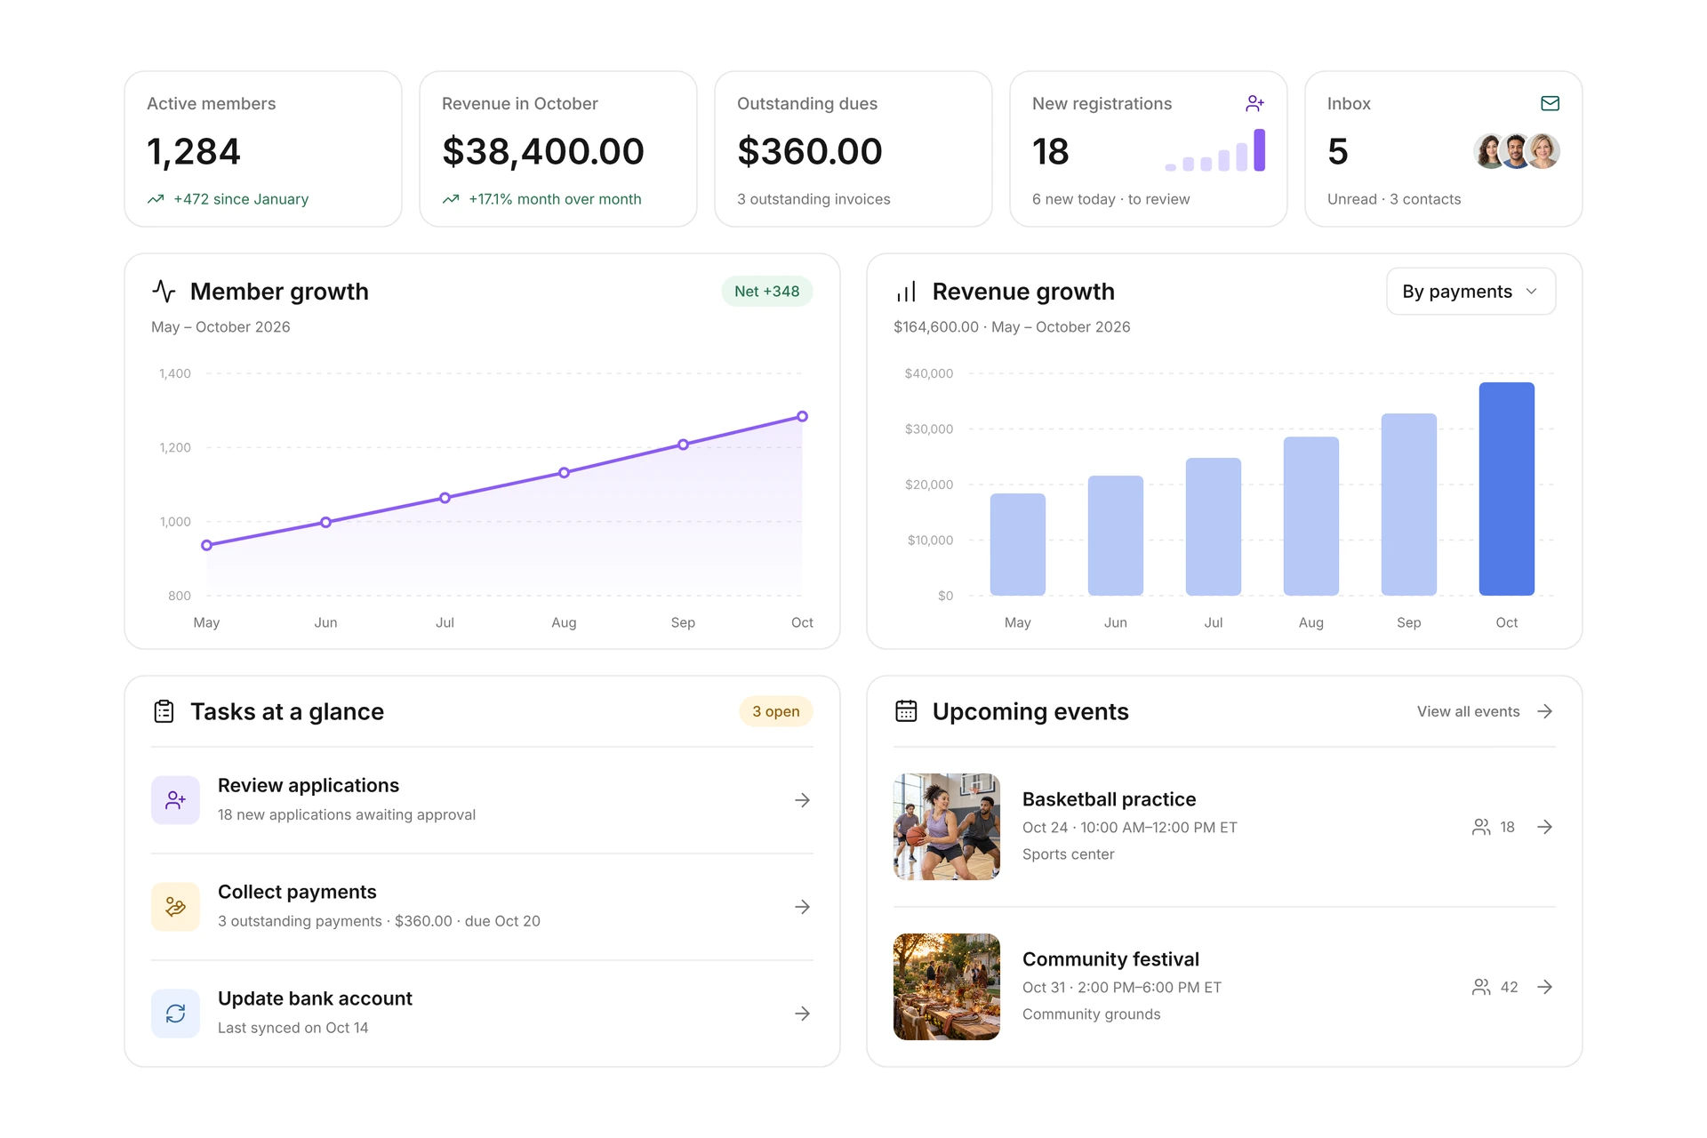Image resolution: width=1707 pixels, height=1138 pixels.
Task: Click View all events link
Action: point(1485,711)
